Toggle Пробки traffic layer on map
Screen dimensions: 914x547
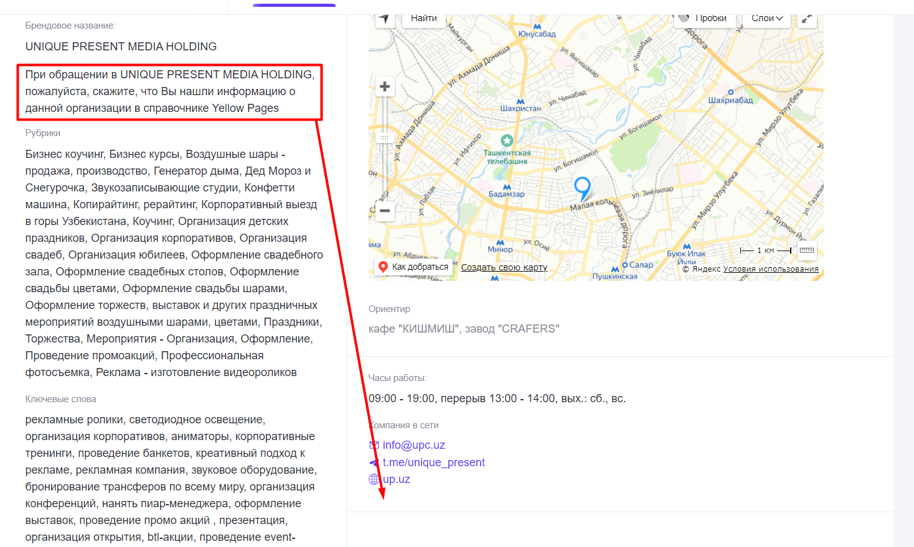click(x=705, y=19)
